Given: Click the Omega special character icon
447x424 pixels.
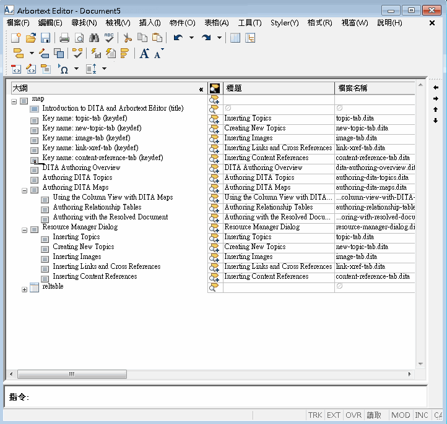Looking at the screenshot, I should tap(63, 69).
